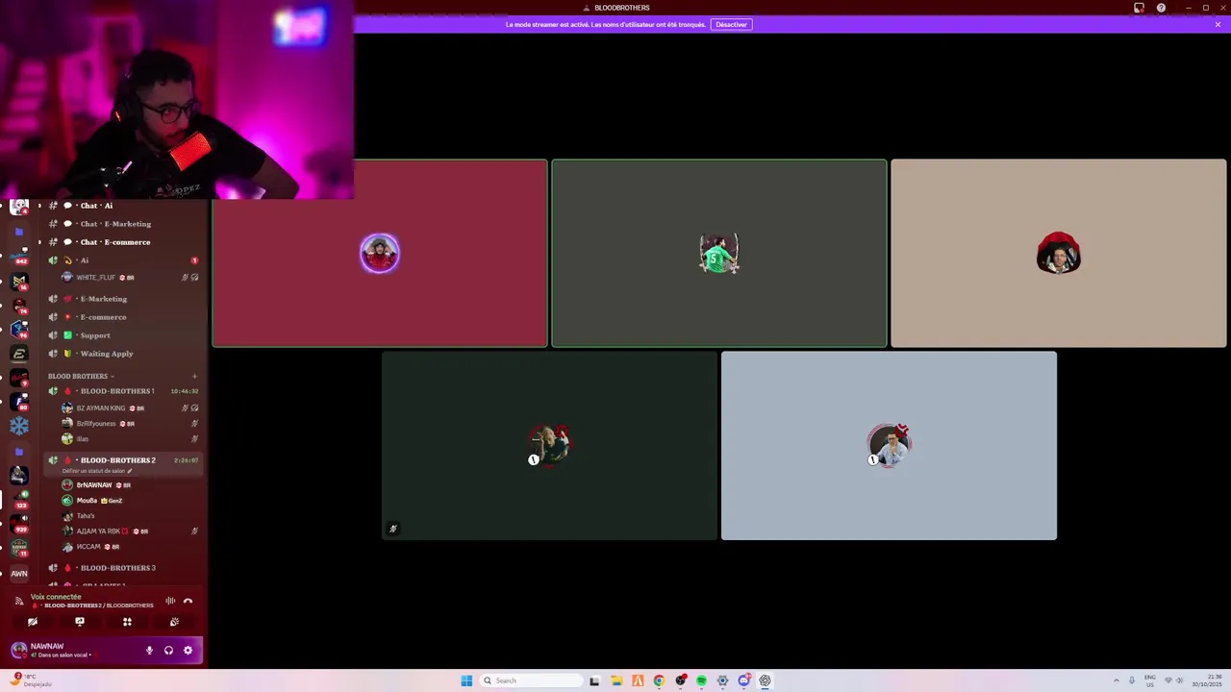Mute microphone in the NAWNAW user panel
The width and height of the screenshot is (1231, 692).
pos(149,651)
